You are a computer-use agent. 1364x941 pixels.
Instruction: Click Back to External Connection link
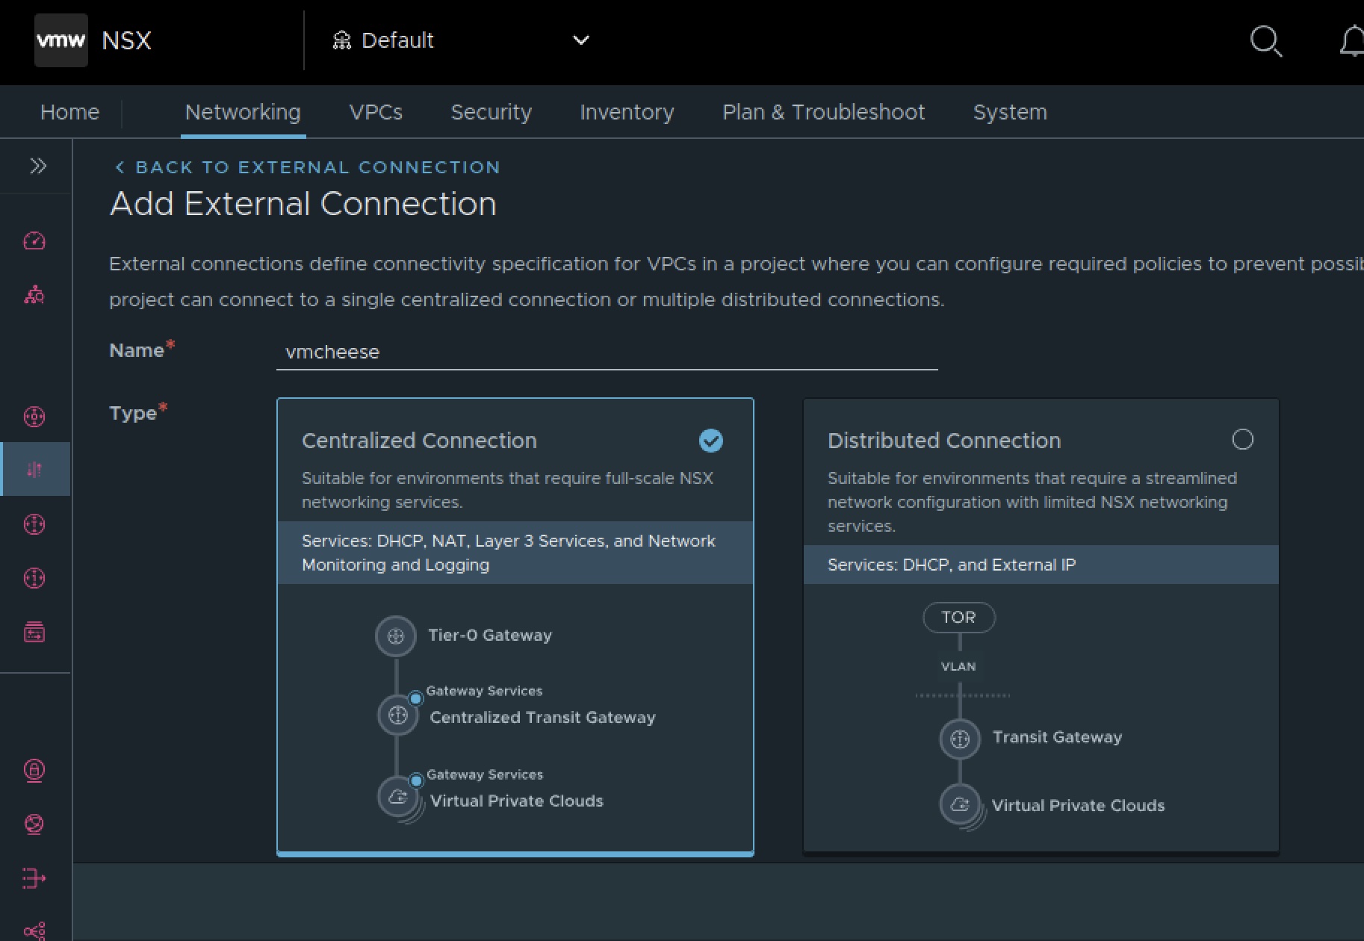[307, 167]
